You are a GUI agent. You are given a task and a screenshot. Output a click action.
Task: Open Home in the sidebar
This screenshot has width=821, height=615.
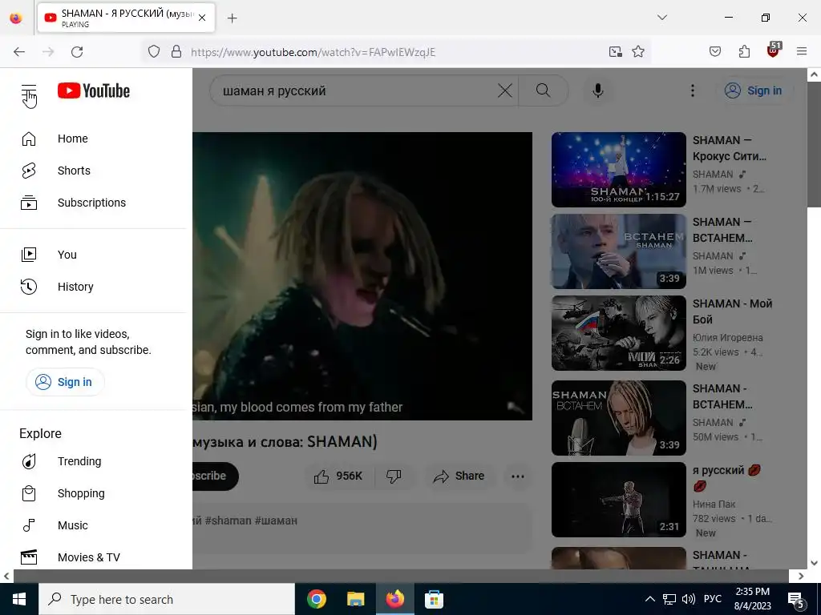[93, 139]
